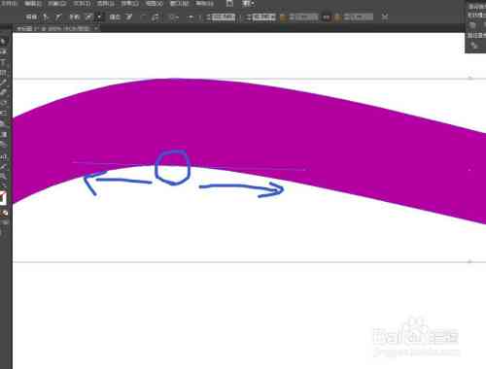Hide handles for selected anchor points

(x=98, y=17)
